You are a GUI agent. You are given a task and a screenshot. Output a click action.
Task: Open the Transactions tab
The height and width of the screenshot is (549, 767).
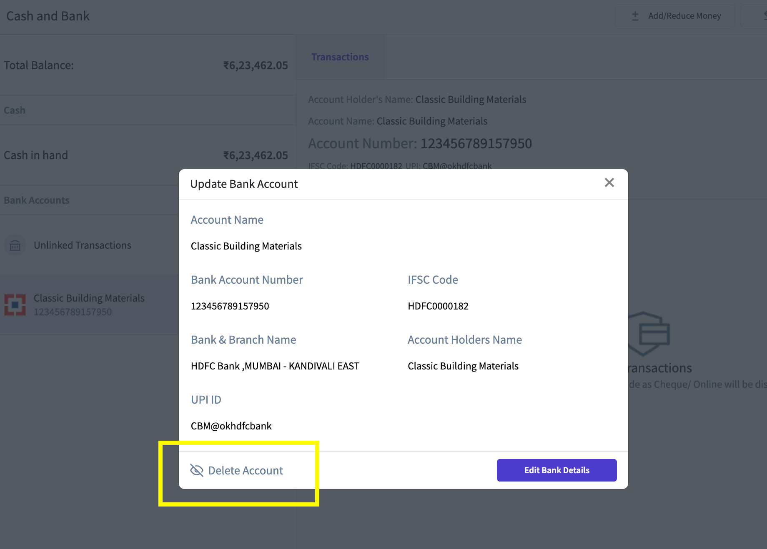[x=340, y=57]
